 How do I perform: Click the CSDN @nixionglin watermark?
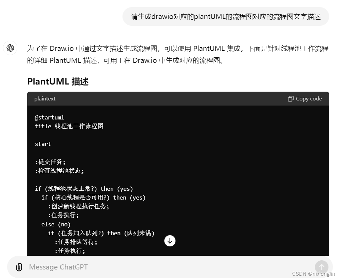(313, 274)
